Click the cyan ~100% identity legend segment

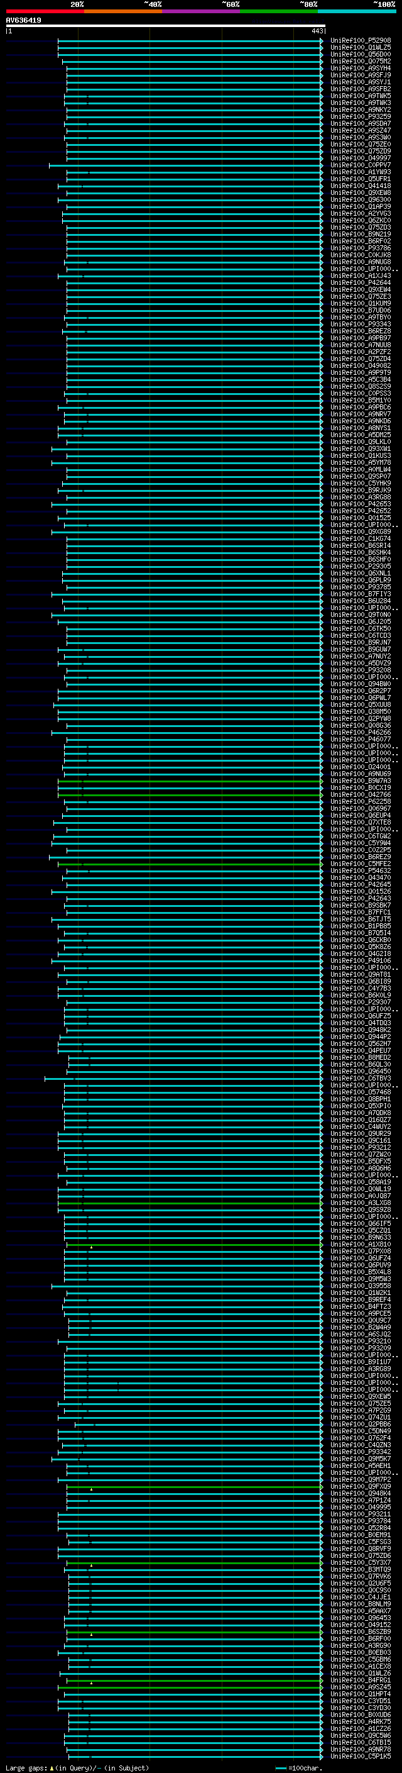357,11
